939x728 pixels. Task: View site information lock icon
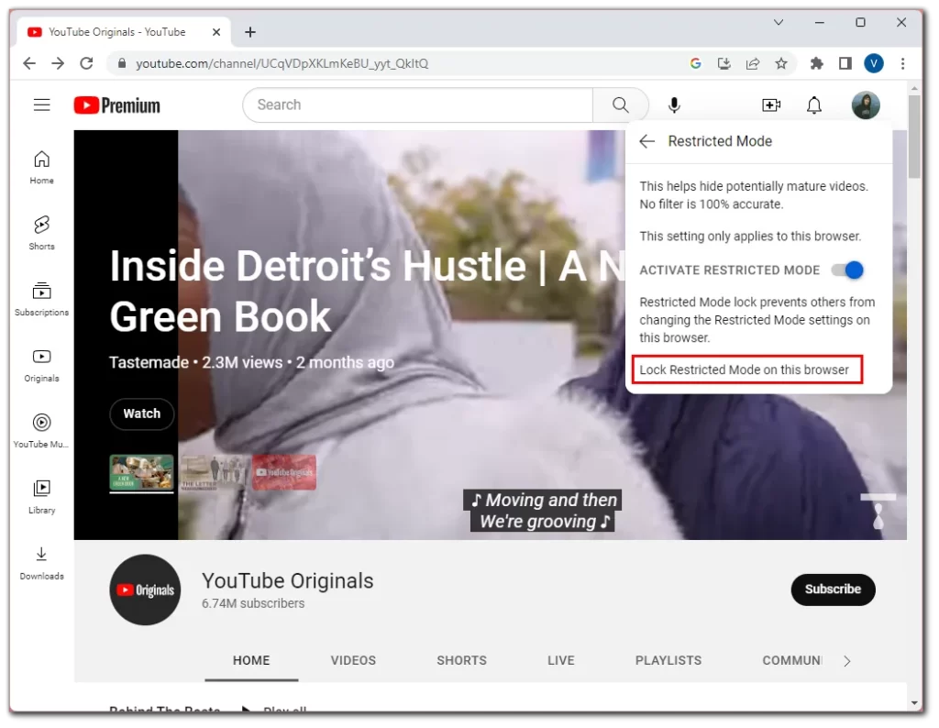pyautogui.click(x=122, y=63)
